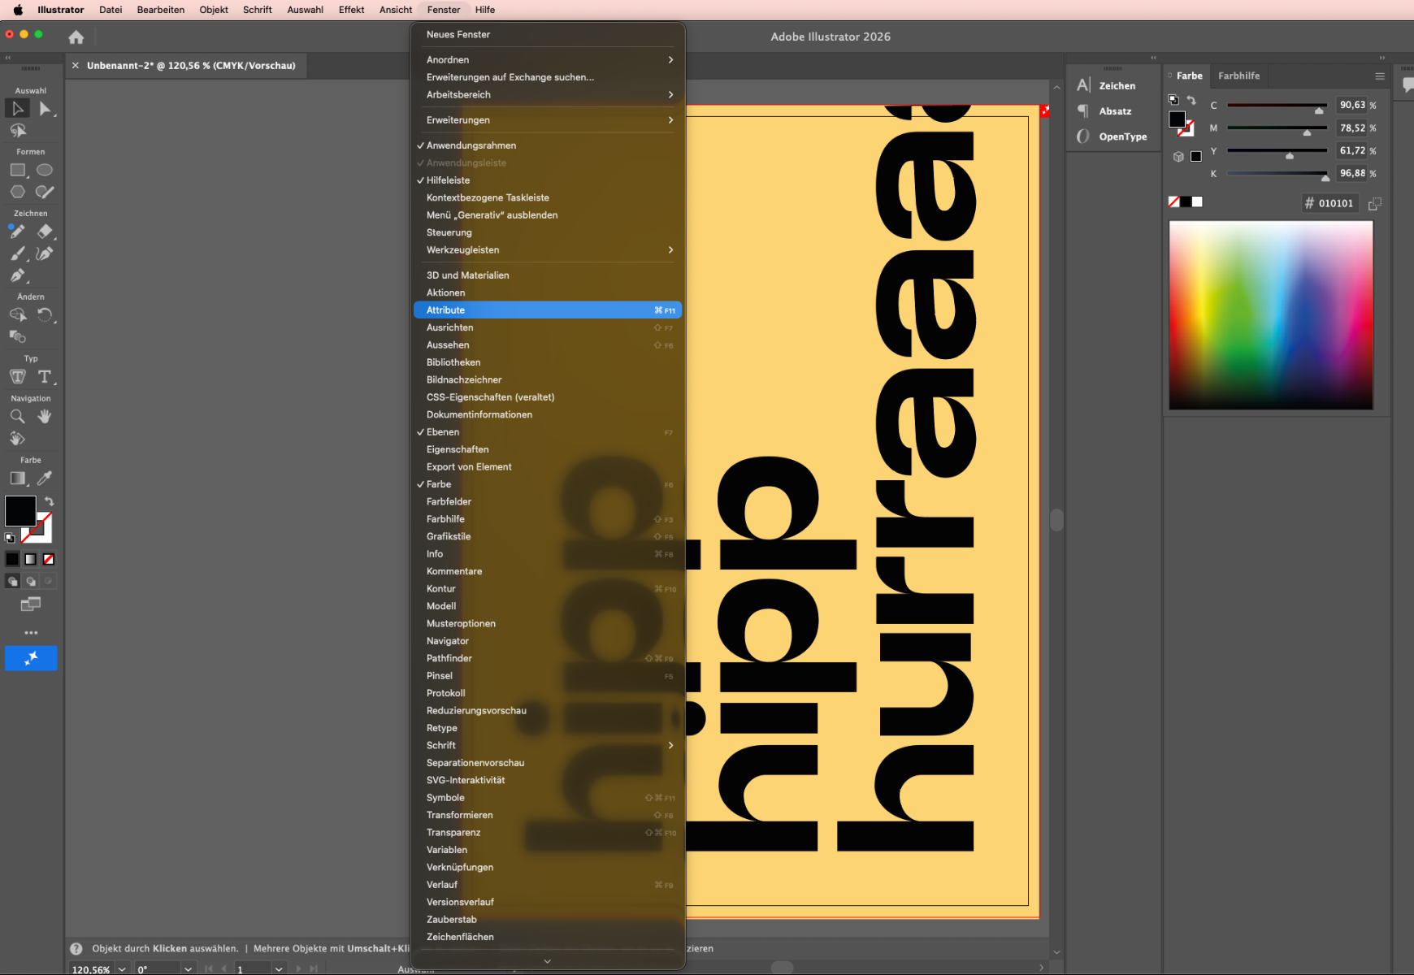Switch to the Farbhilfe tab

tap(1239, 76)
